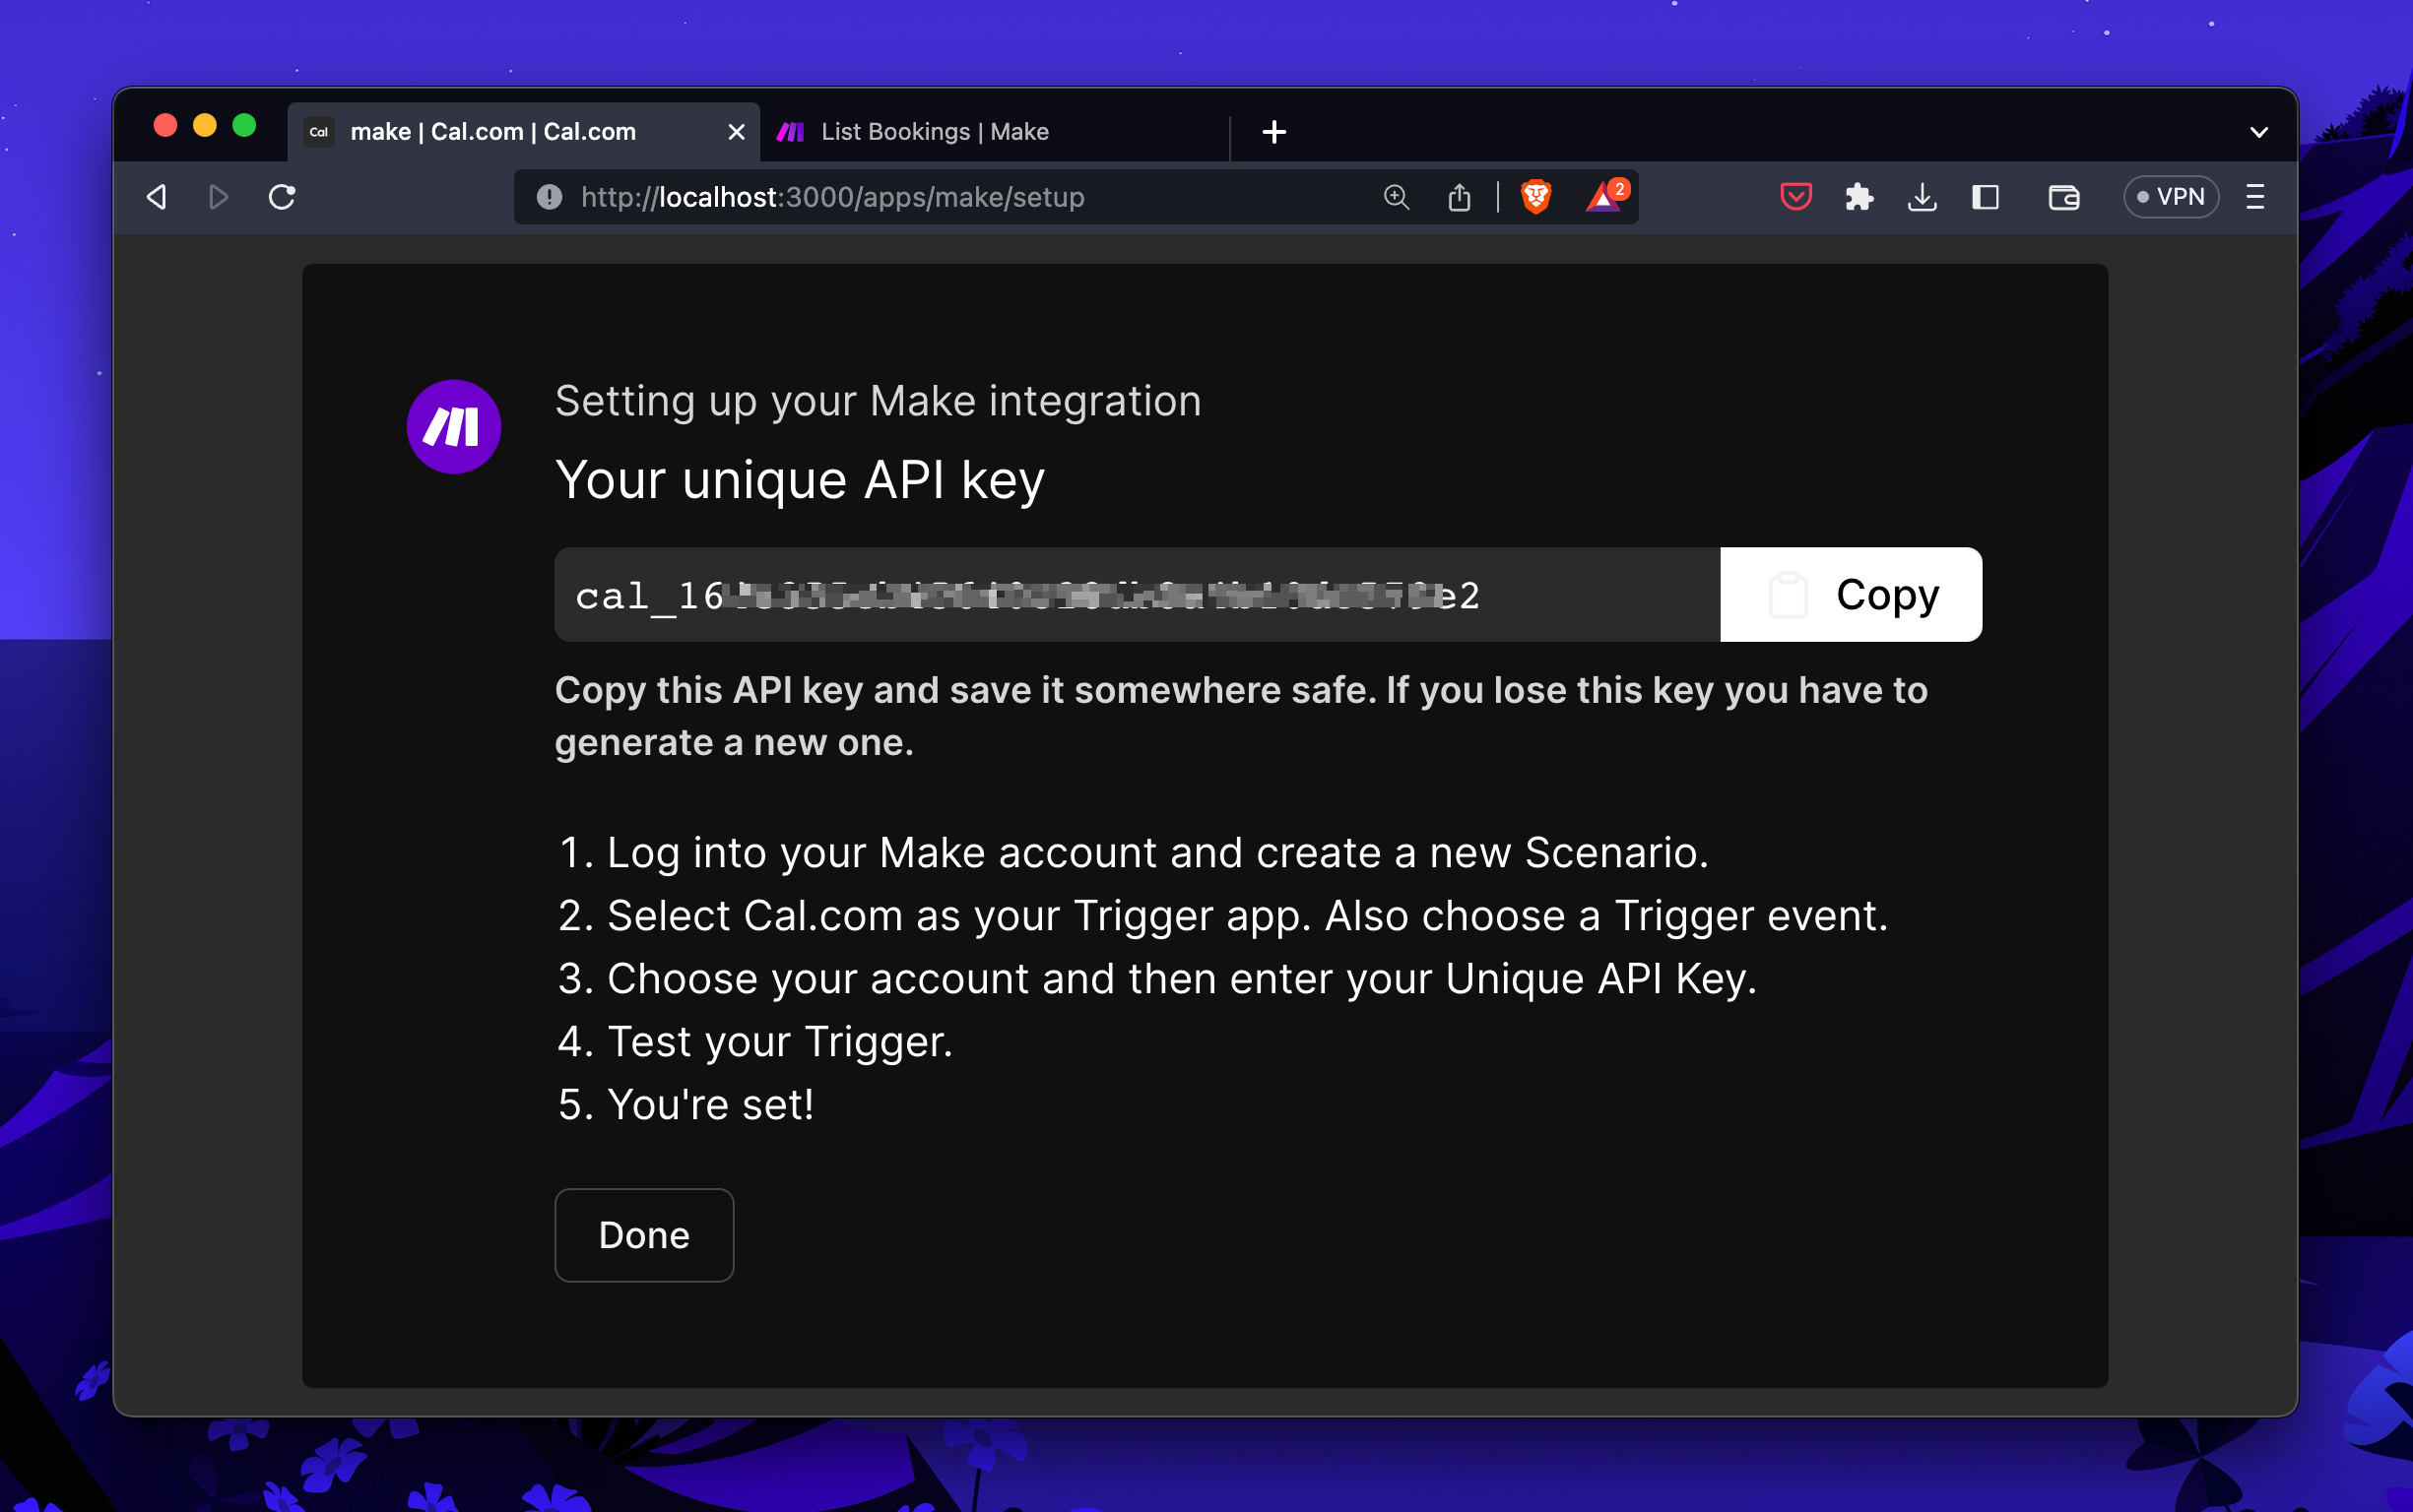Reload the current page

coord(282,197)
